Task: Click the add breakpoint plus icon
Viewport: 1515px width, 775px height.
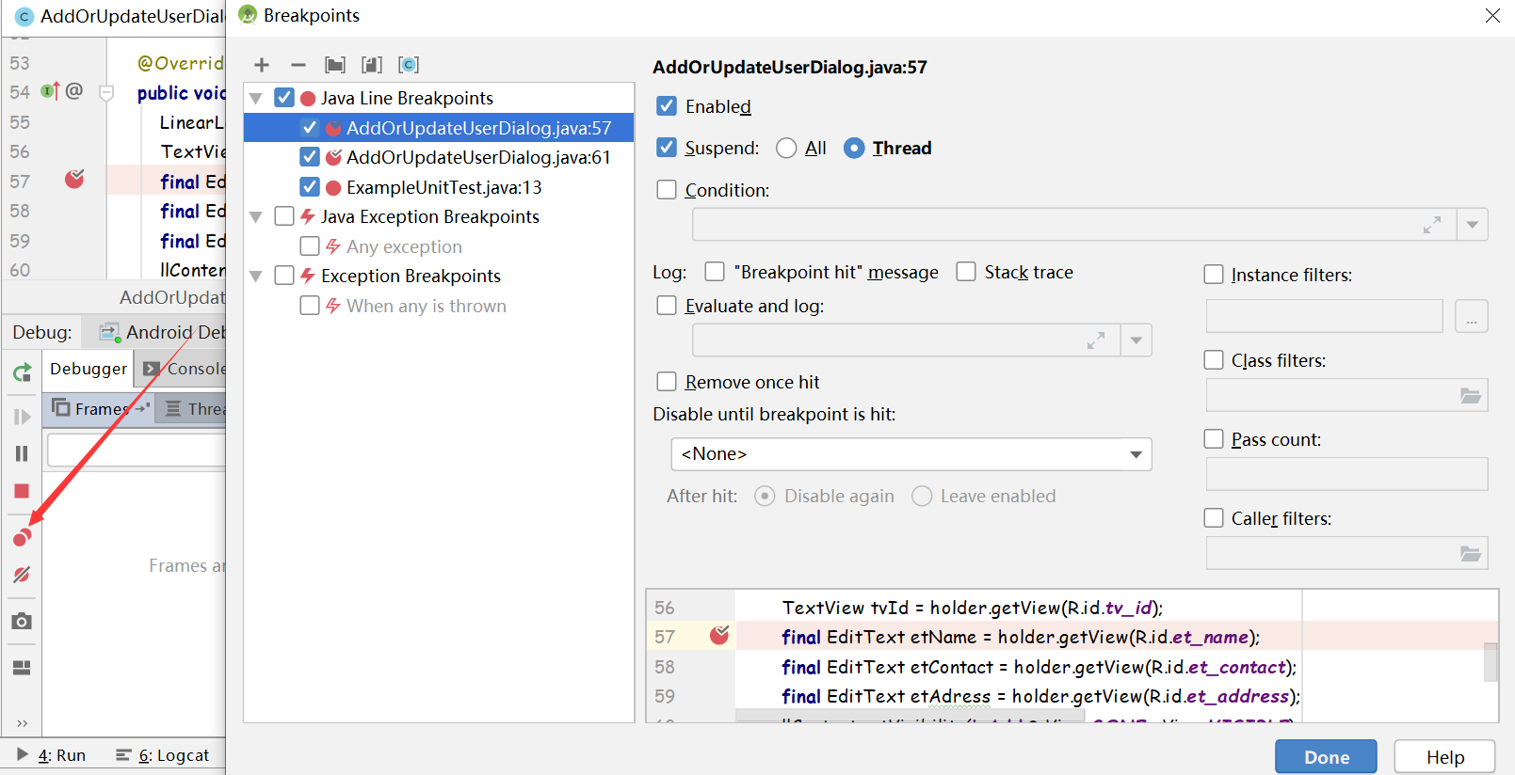Action: click(262, 65)
